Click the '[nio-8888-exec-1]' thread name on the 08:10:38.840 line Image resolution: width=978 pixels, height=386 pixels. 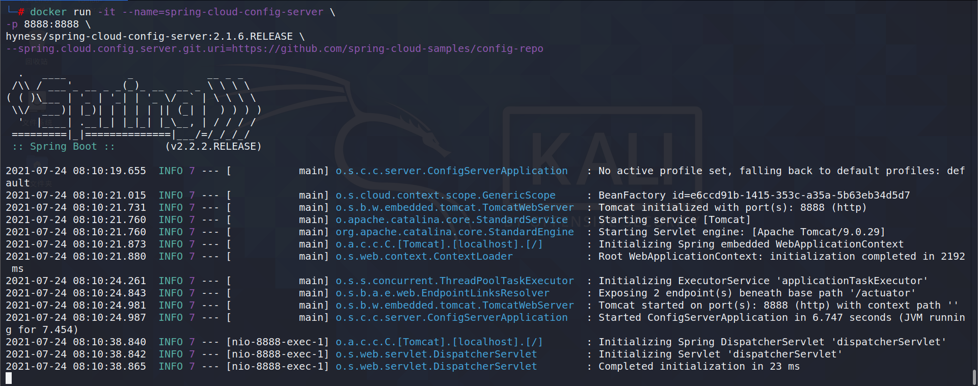pyautogui.click(x=278, y=342)
